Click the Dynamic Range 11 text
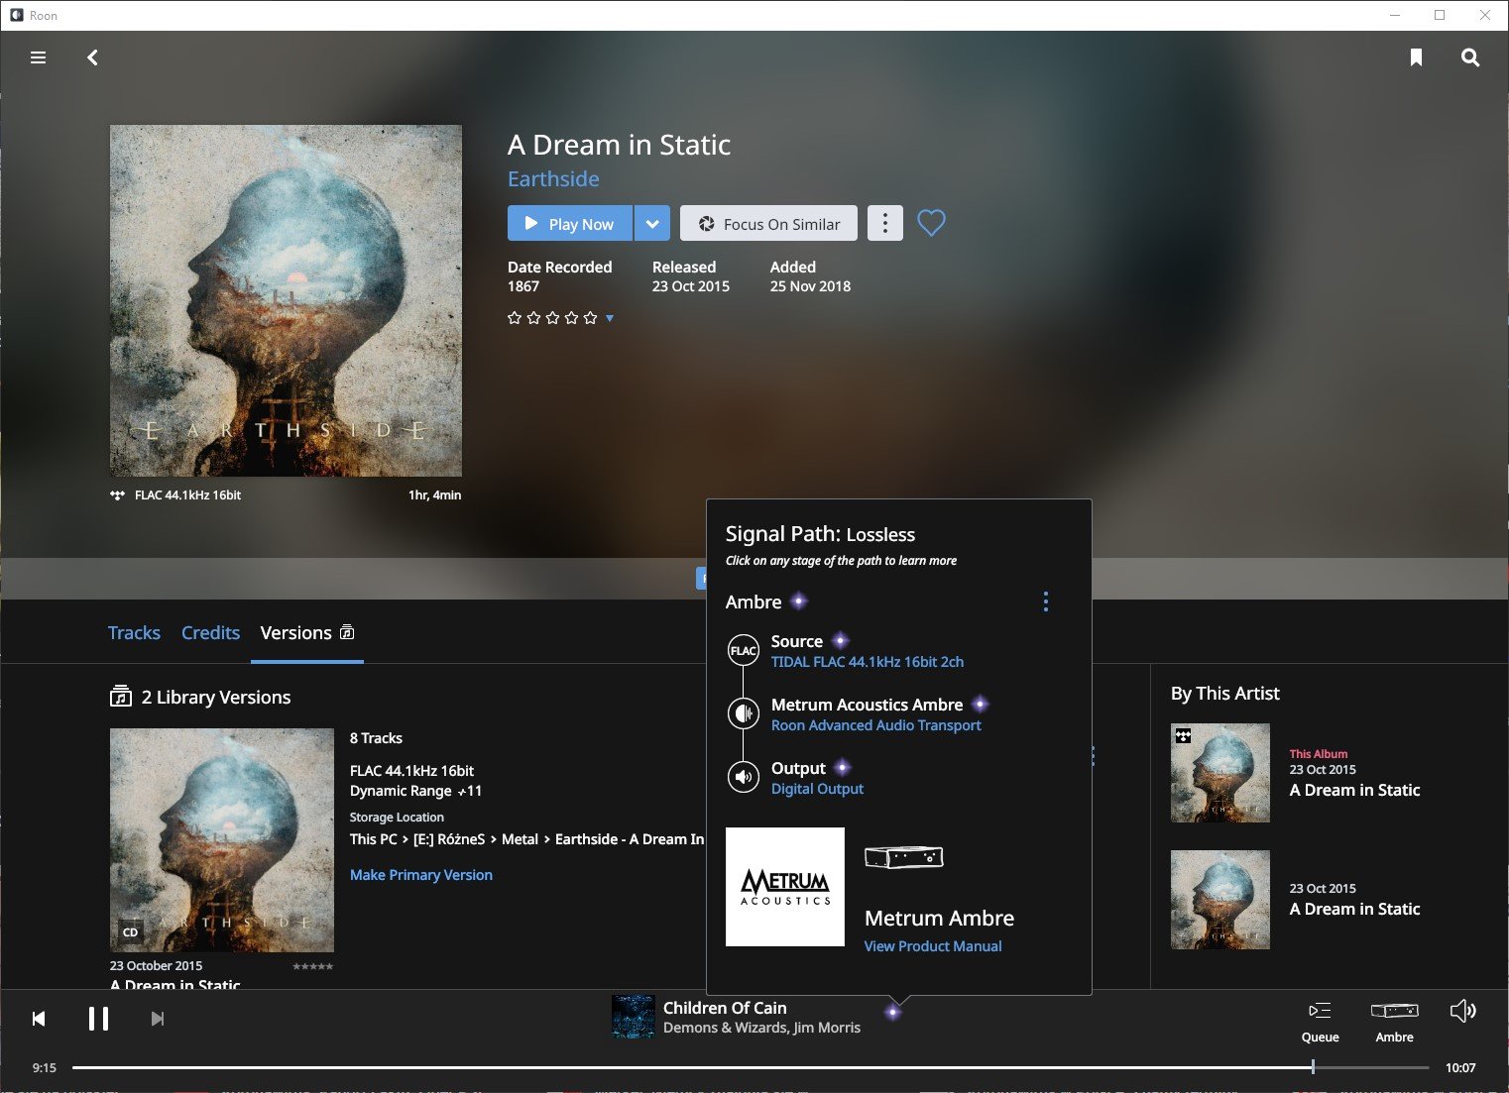Viewport: 1509px width, 1093px height. click(x=415, y=791)
